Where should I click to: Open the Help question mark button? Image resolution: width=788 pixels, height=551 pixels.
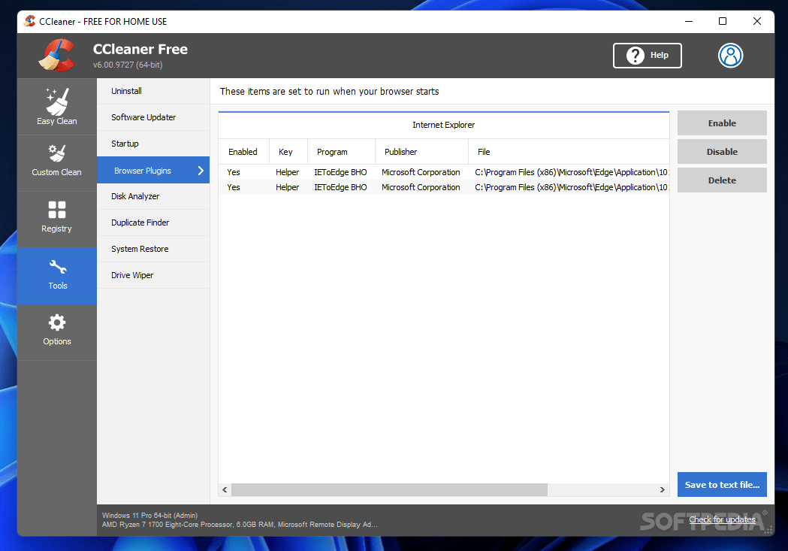pos(647,55)
